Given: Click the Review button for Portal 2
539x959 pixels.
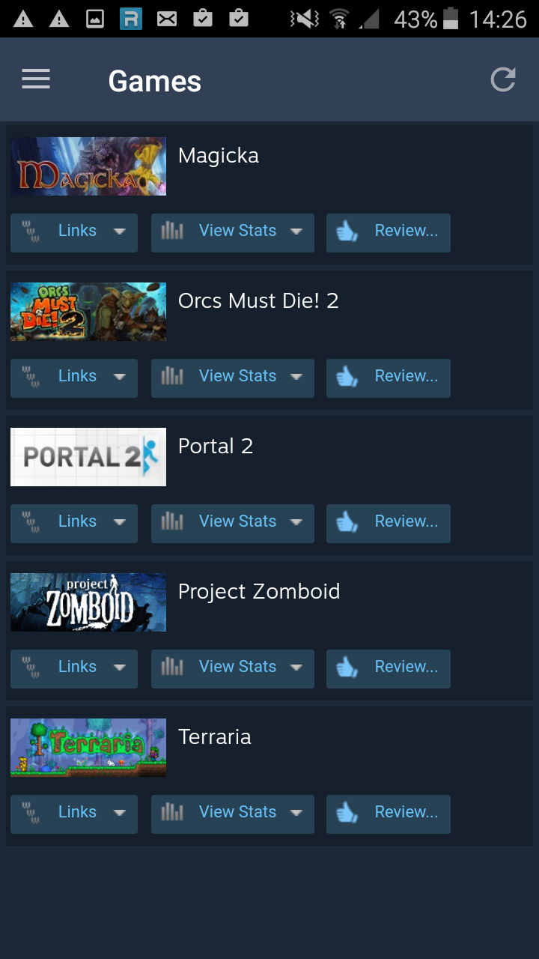Looking at the screenshot, I should coord(389,523).
